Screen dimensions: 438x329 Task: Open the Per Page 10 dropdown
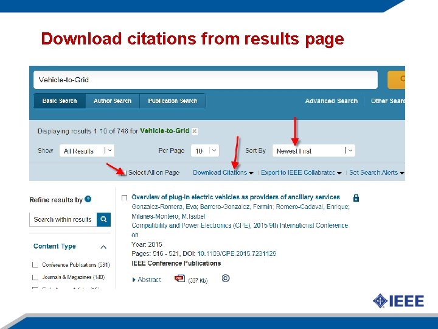coord(205,151)
